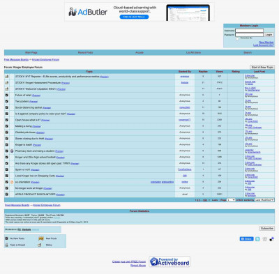Click sticky icon beside Welcome topic

[x=6, y=89]
